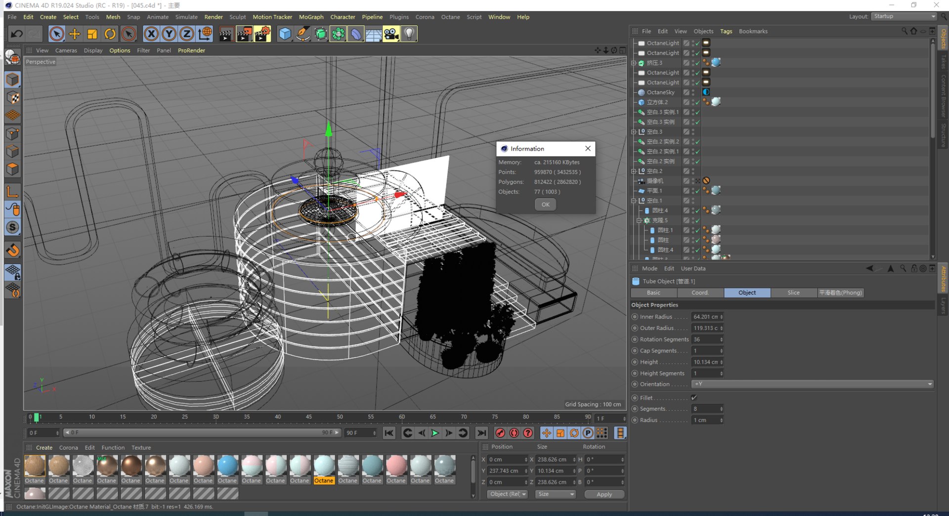Image resolution: width=949 pixels, height=516 pixels.
Task: Toggle the Inner Radius animation circle
Action: coord(635,317)
